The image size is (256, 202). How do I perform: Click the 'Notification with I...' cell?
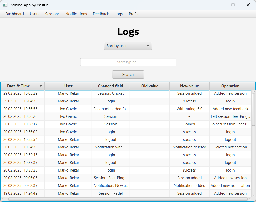pos(111,147)
